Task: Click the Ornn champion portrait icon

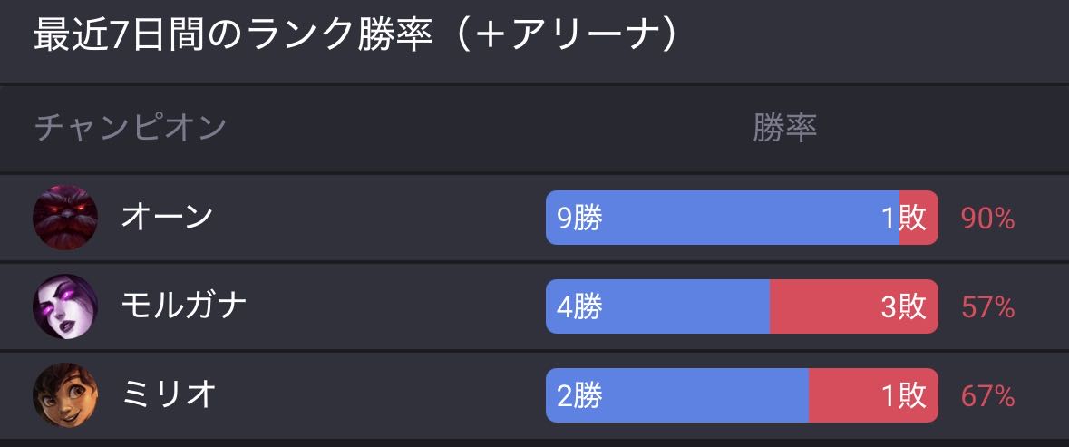Action: tap(65, 218)
